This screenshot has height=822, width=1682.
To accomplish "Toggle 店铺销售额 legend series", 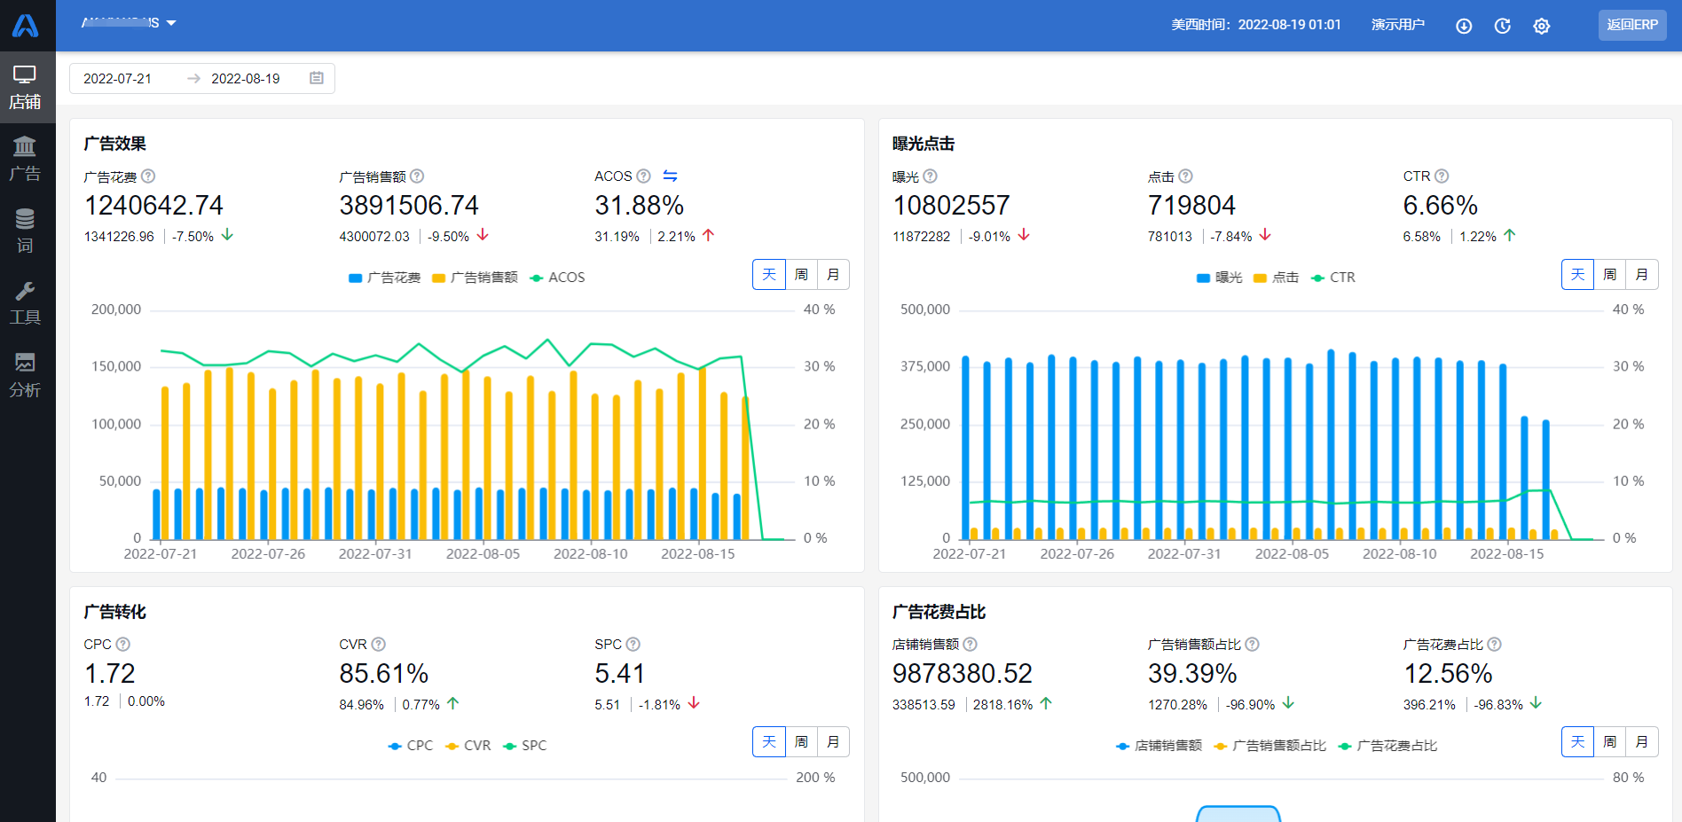I will [1159, 746].
